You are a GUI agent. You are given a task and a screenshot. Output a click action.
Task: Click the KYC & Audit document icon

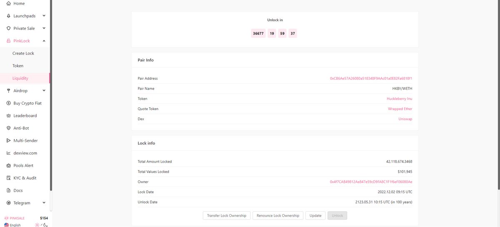[9, 178]
